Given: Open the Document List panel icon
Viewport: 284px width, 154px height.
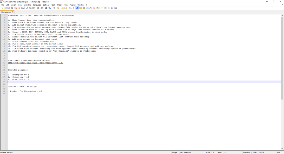Looking at the screenshot, I should coord(87,8).
